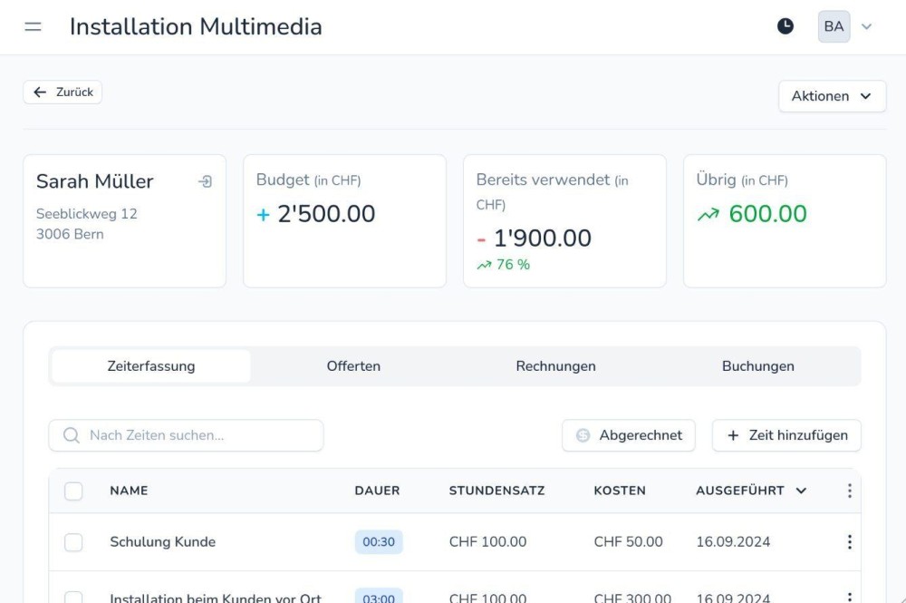Switch to the Rechnungen tab

pos(555,366)
